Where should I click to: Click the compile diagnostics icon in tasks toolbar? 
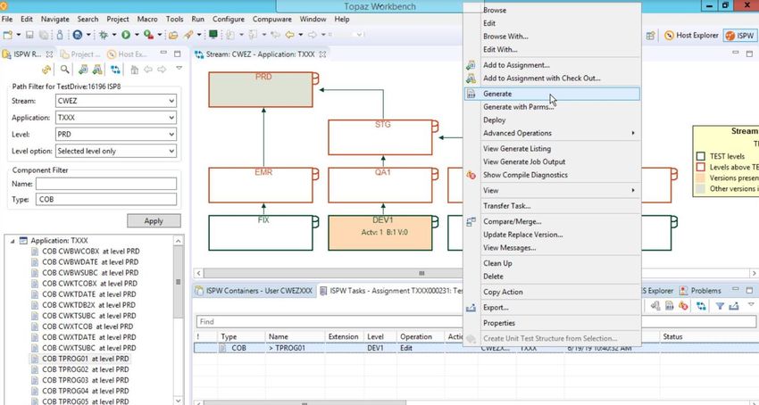[x=683, y=306]
